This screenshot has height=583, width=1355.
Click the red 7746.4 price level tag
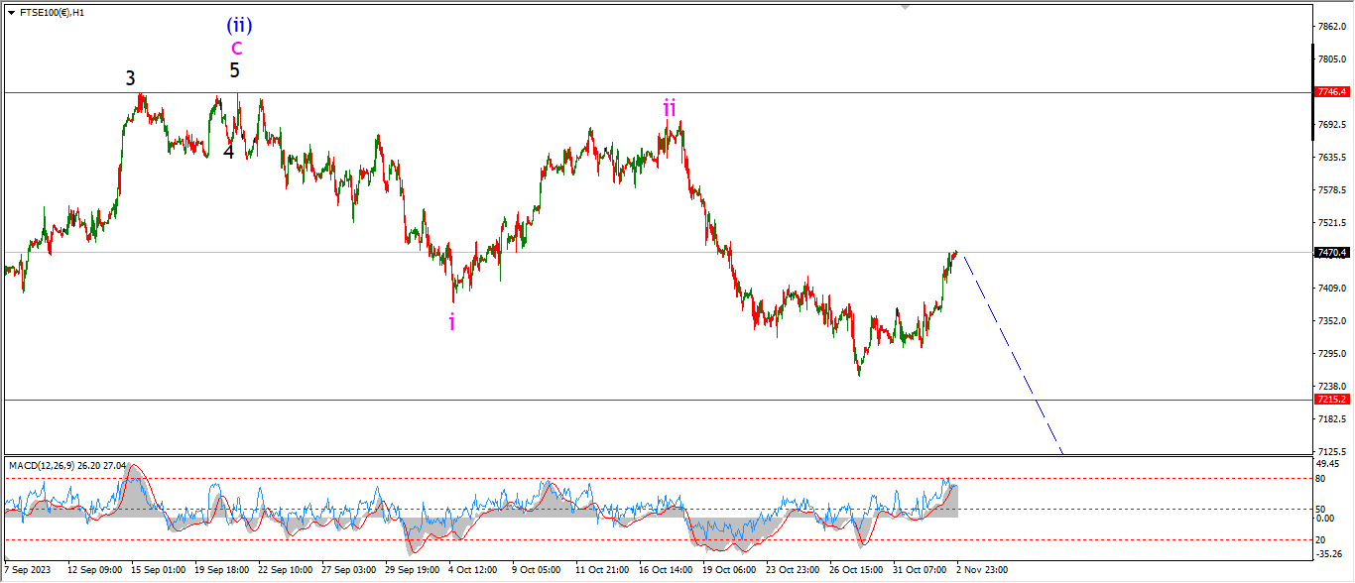1331,91
